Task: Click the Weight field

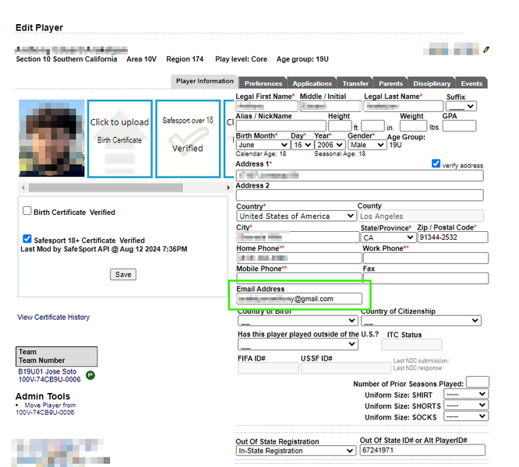Action: [x=414, y=126]
